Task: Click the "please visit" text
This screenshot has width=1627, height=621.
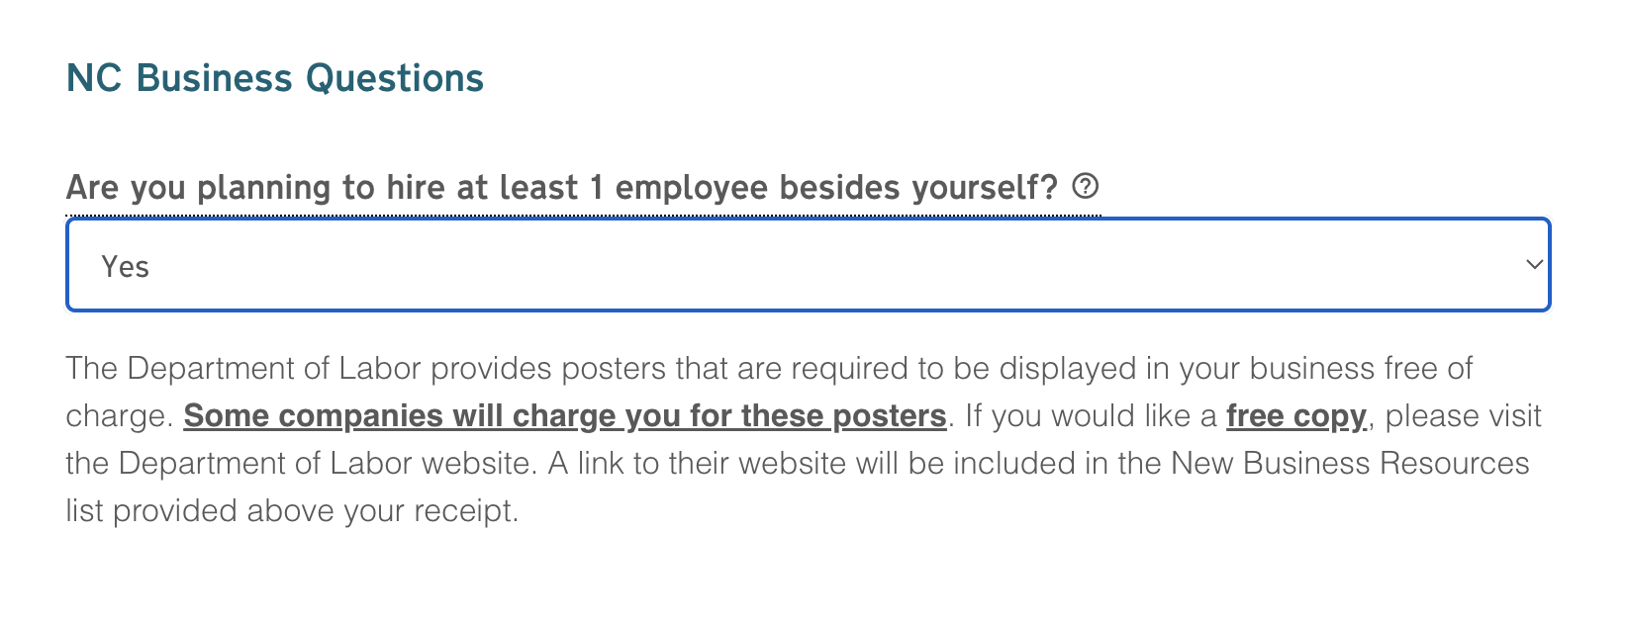Action: [x=1463, y=415]
